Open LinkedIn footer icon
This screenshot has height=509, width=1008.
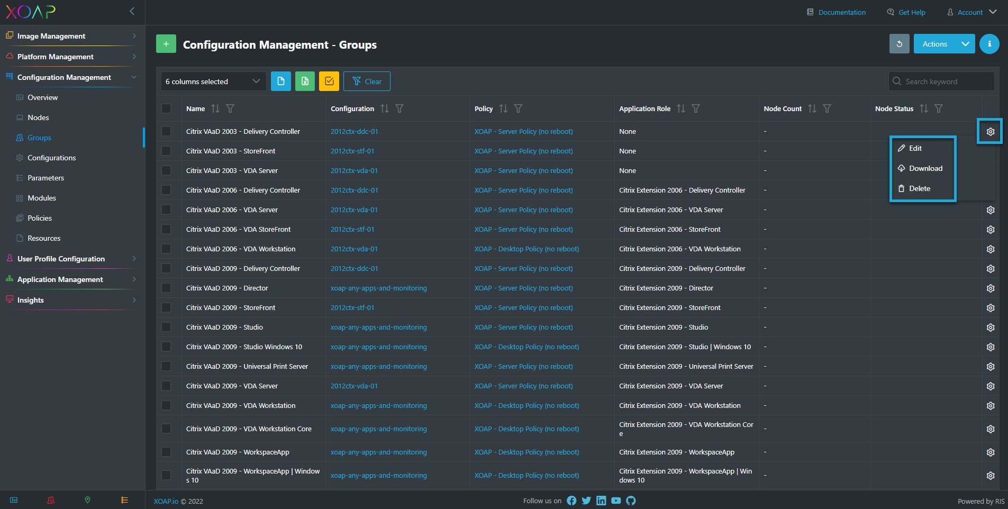(x=601, y=501)
